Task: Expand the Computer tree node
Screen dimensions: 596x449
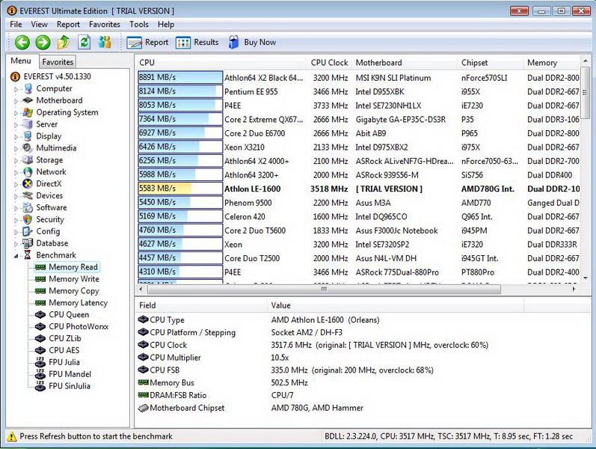Action: point(16,89)
